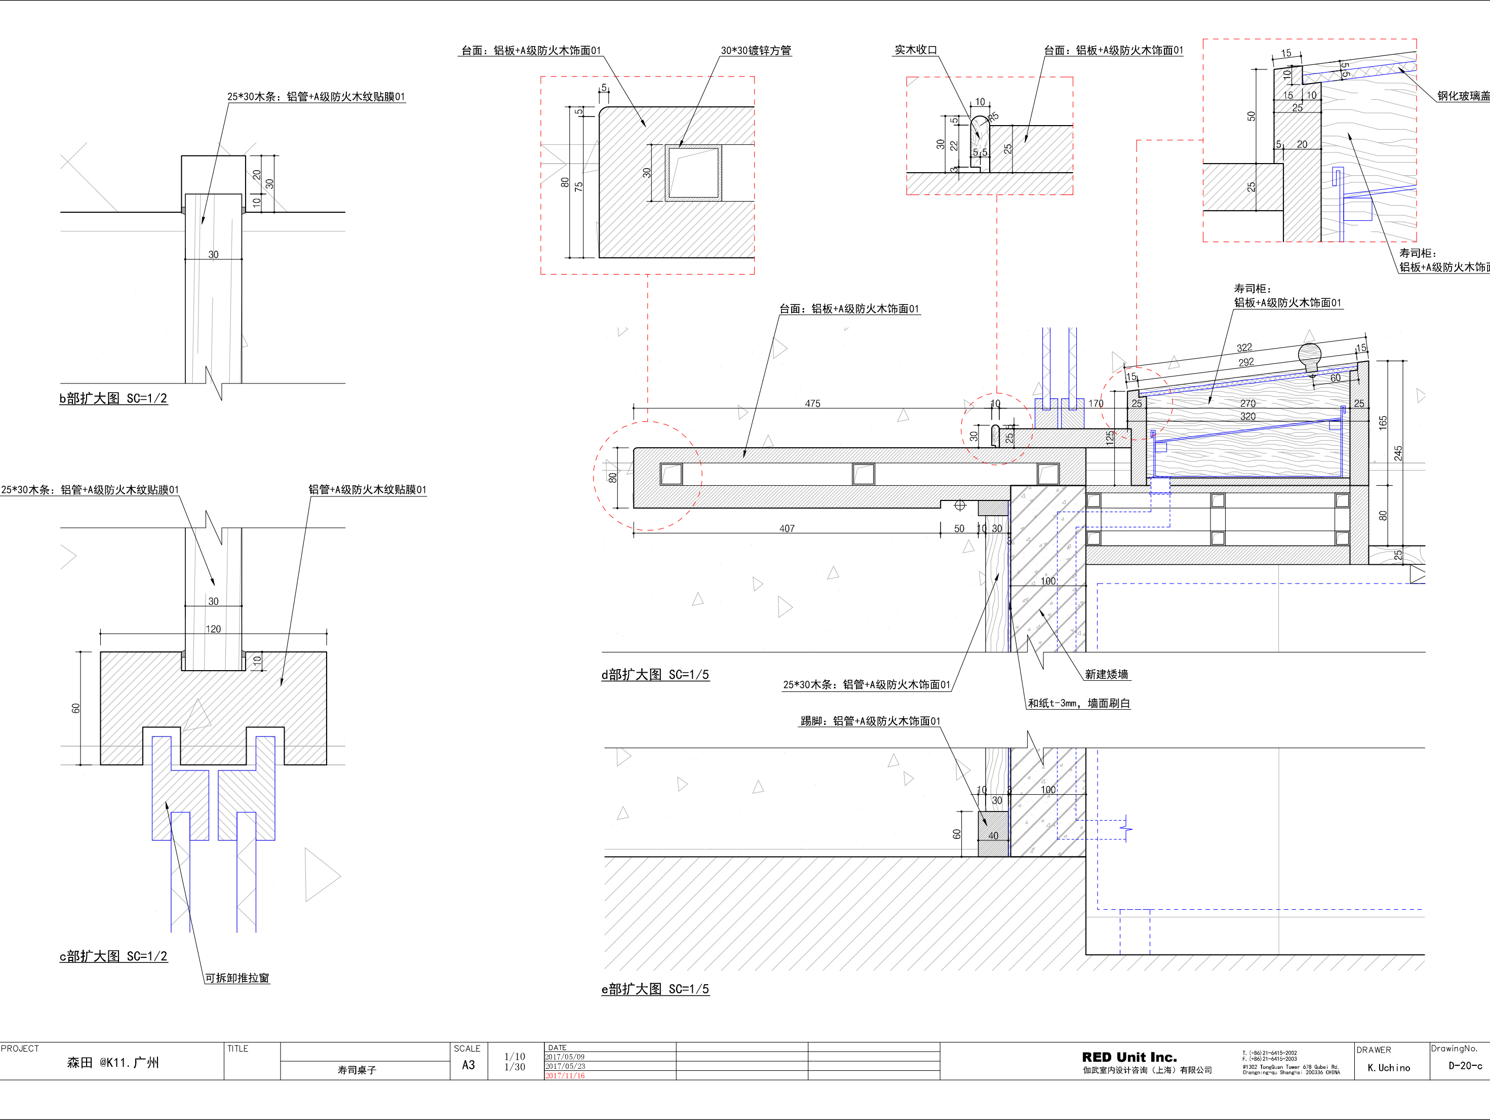The image size is (1490, 1120).
Task: Click the '25*30木条' annotation in detail c
Action: pyautogui.click(x=90, y=490)
